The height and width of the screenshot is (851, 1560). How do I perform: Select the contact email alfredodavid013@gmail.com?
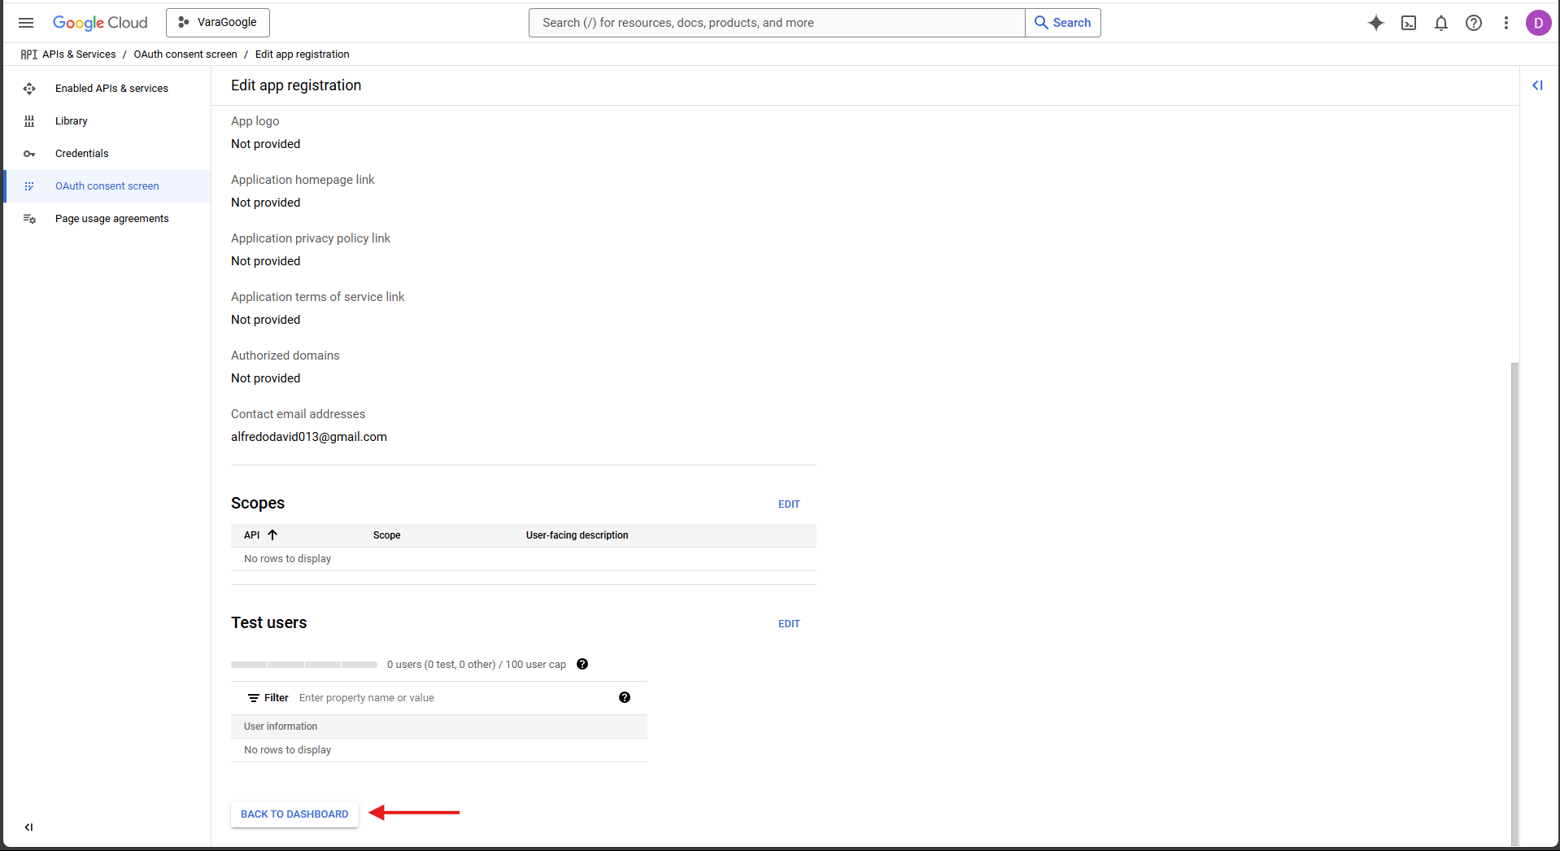(309, 437)
